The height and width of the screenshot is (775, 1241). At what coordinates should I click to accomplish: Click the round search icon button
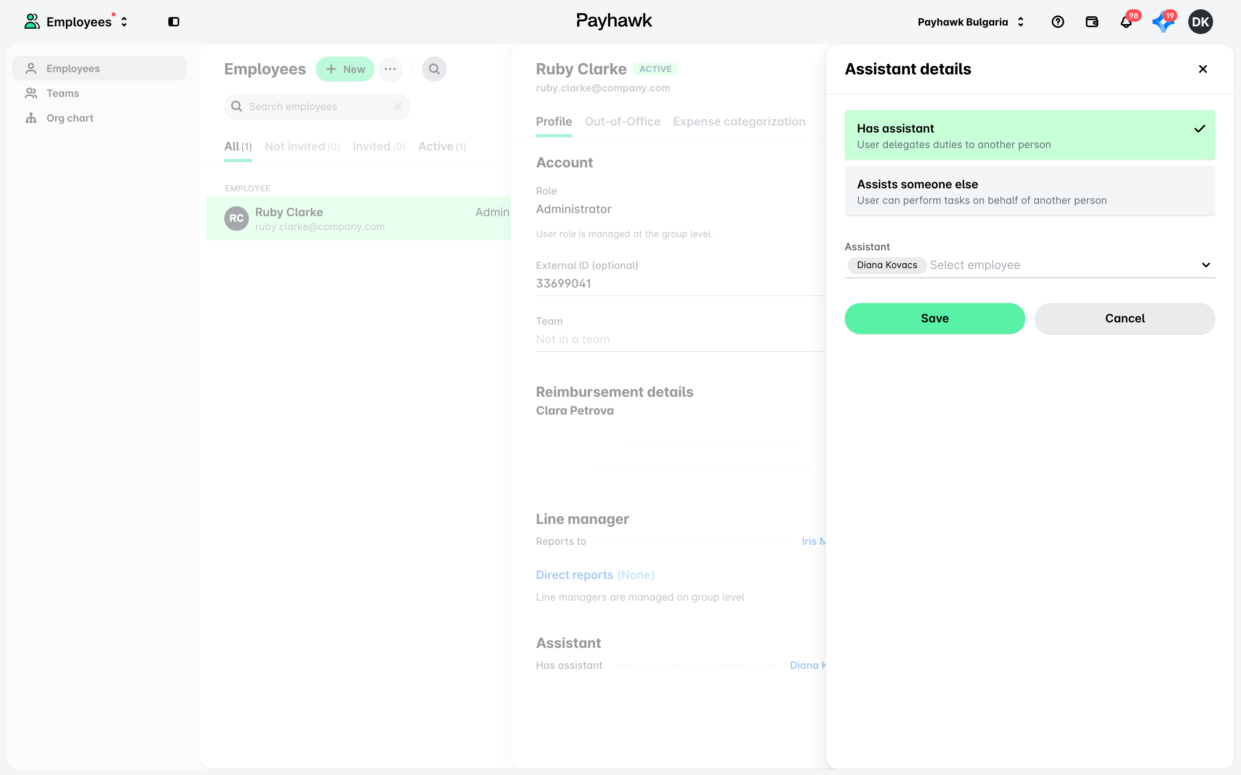(x=434, y=69)
